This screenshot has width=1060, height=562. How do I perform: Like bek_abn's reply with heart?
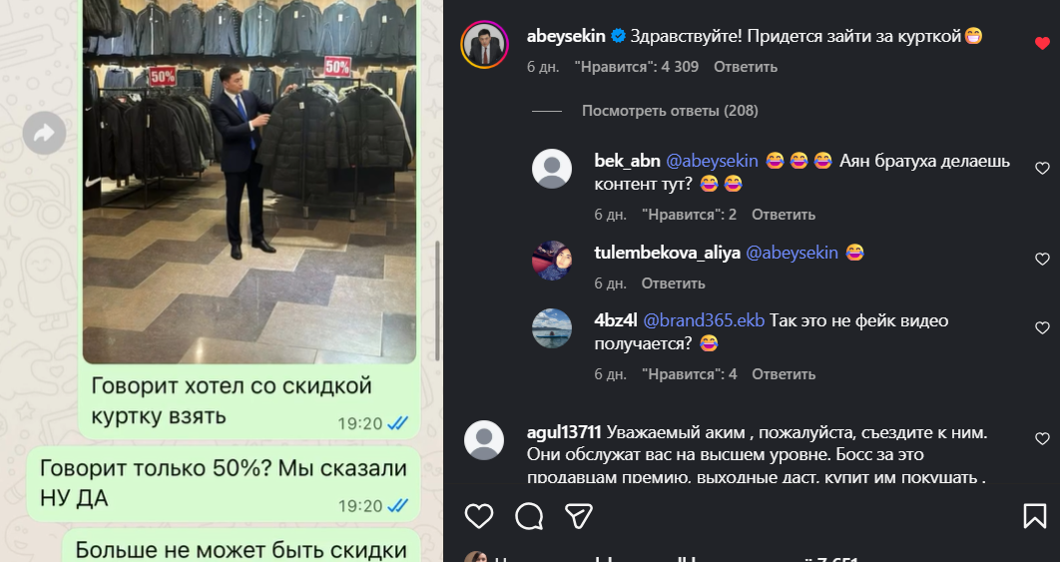1042,168
